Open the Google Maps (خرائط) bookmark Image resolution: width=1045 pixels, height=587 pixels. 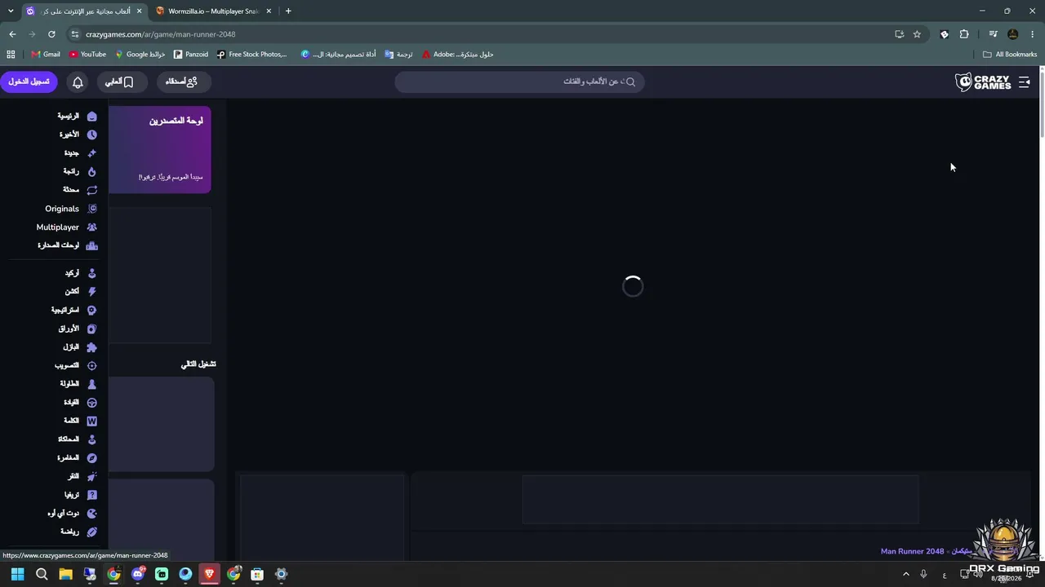(140, 55)
